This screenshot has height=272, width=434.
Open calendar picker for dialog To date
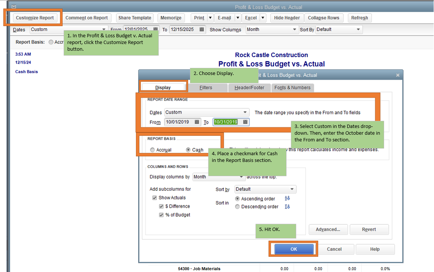tap(245, 122)
